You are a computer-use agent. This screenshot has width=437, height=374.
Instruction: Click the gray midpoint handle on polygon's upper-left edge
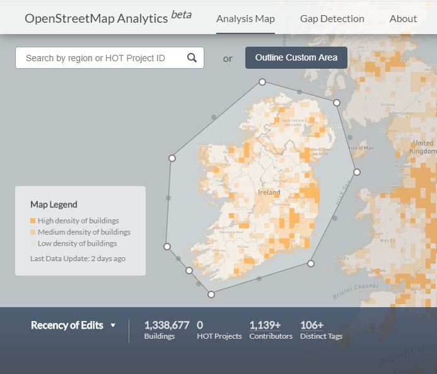pos(214,117)
